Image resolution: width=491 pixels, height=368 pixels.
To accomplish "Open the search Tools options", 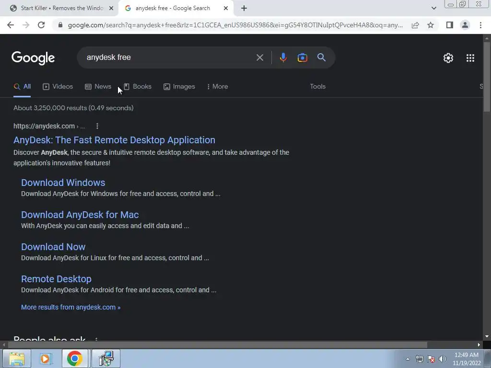I will (x=317, y=86).
